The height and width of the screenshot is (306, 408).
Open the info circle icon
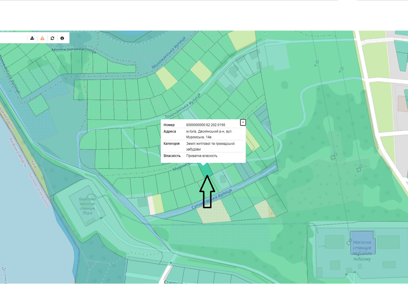[62, 38]
